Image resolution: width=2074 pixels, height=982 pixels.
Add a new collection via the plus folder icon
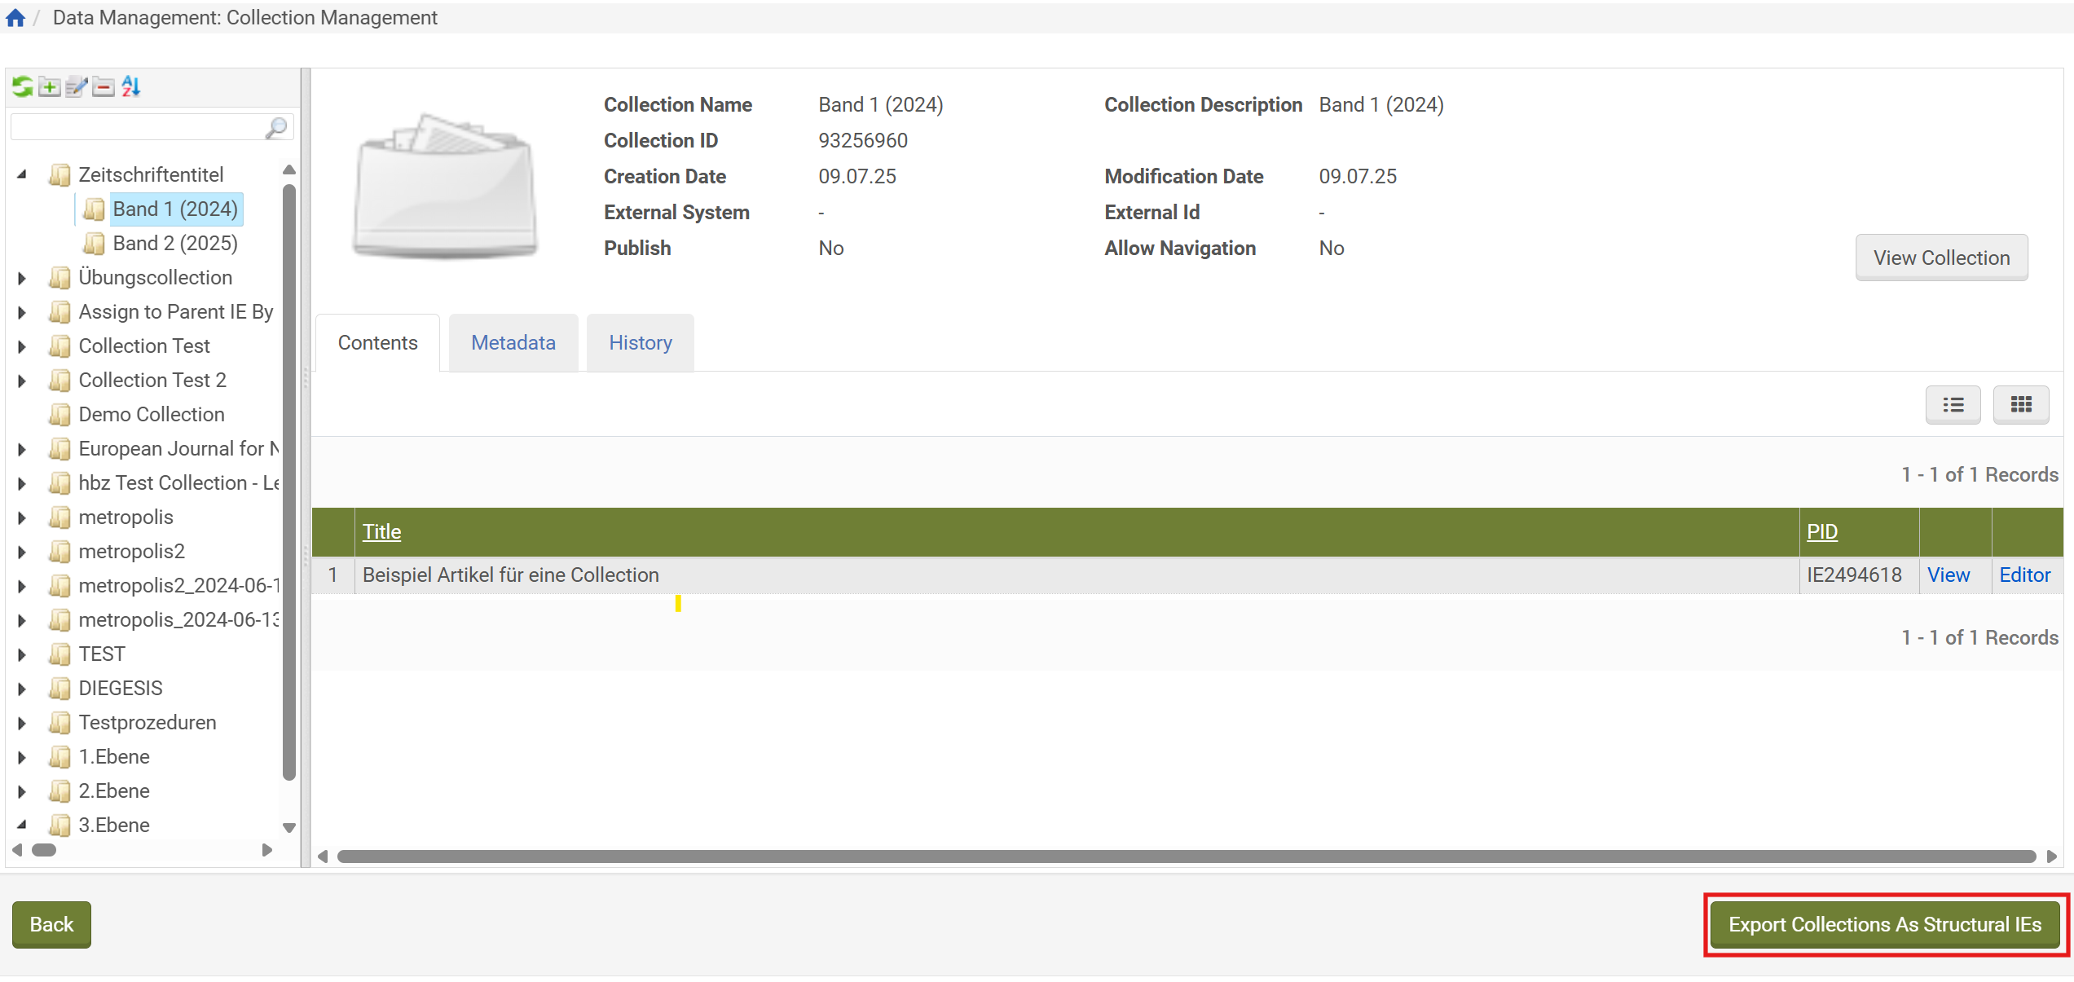tap(48, 86)
